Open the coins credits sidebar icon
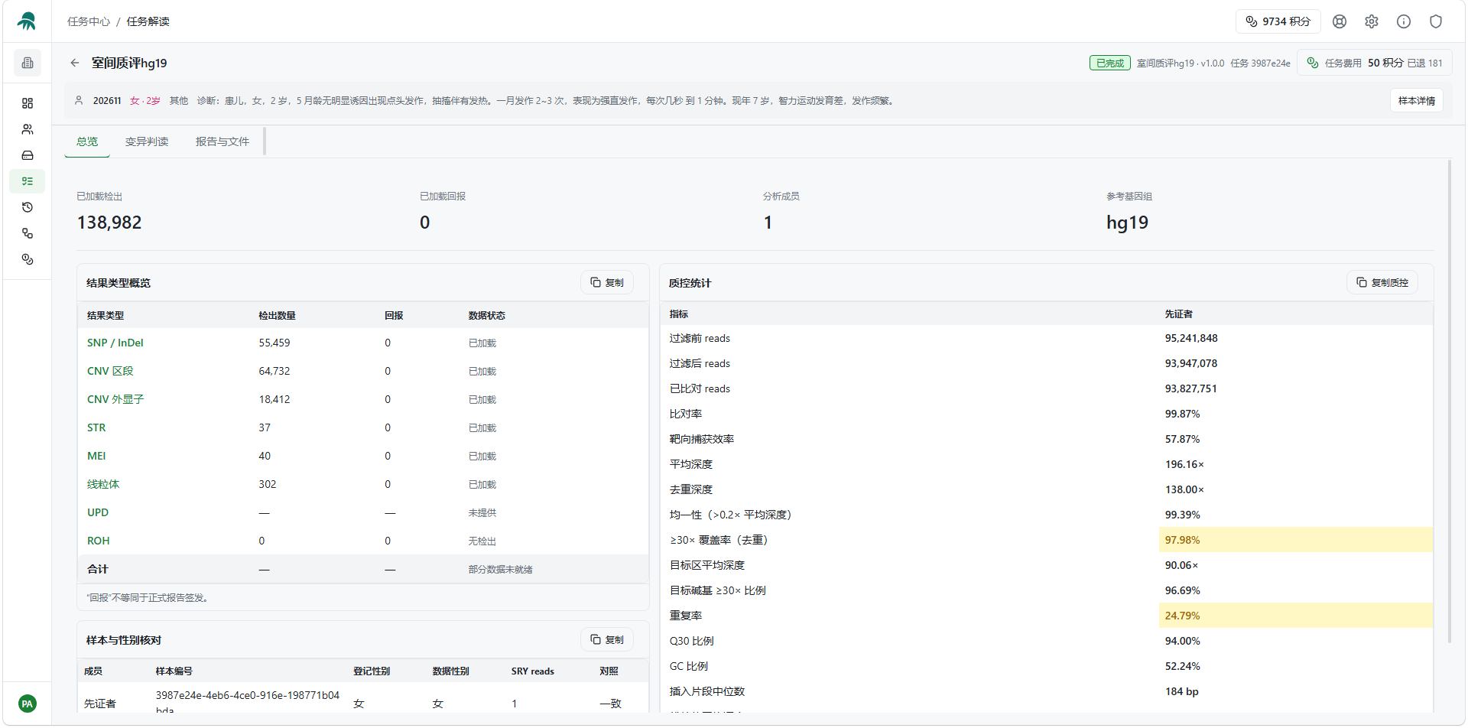Image resolution: width=1468 pixels, height=728 pixels. tap(28, 259)
